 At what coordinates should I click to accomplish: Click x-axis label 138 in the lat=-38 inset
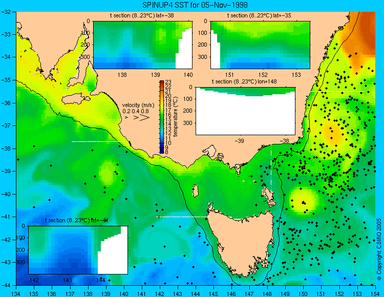[x=122, y=75]
